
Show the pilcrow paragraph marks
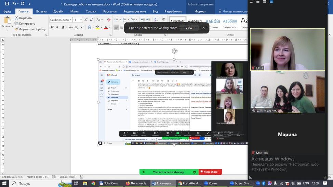point(163,20)
